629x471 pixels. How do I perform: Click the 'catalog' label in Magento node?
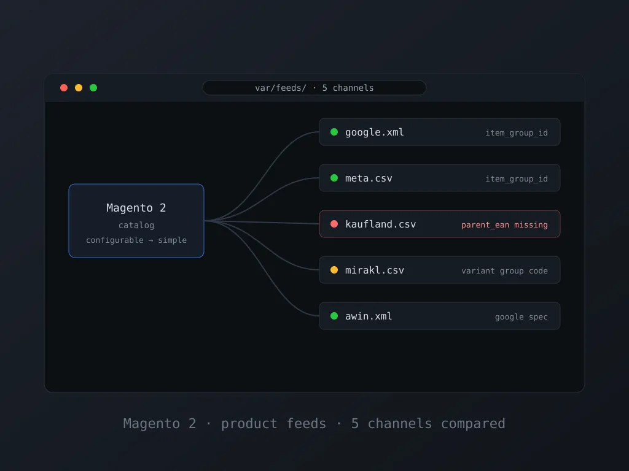pos(136,226)
